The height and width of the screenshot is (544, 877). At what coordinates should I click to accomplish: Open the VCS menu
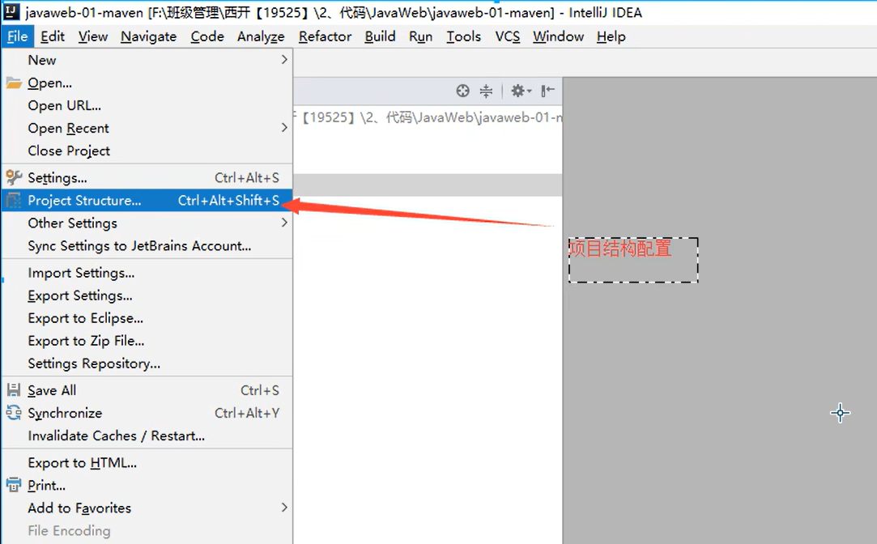507,36
